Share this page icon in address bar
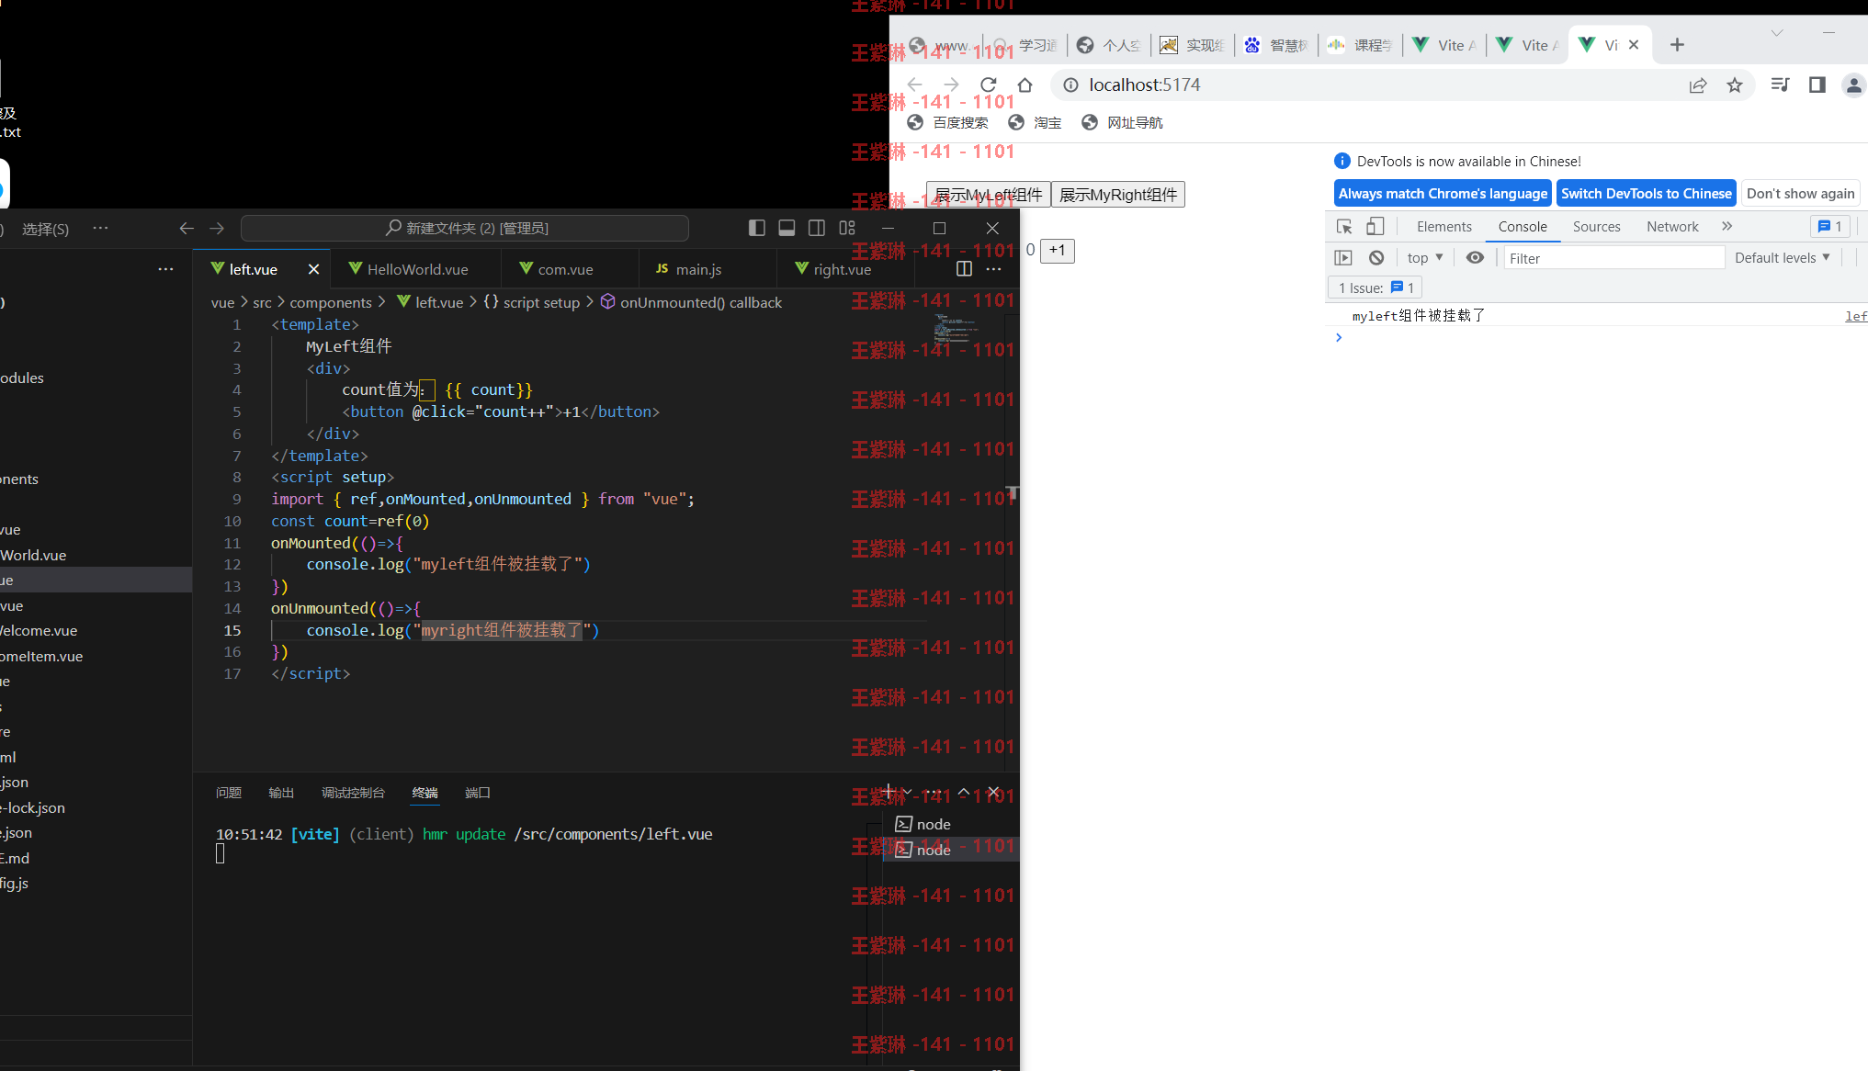 click(x=1698, y=85)
